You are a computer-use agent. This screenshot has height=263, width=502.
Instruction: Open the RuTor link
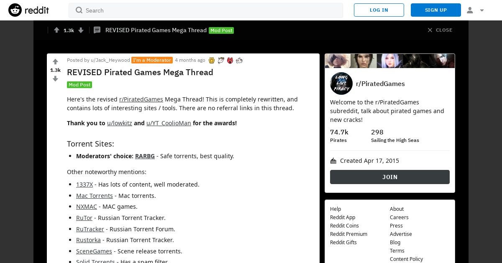tap(84, 218)
